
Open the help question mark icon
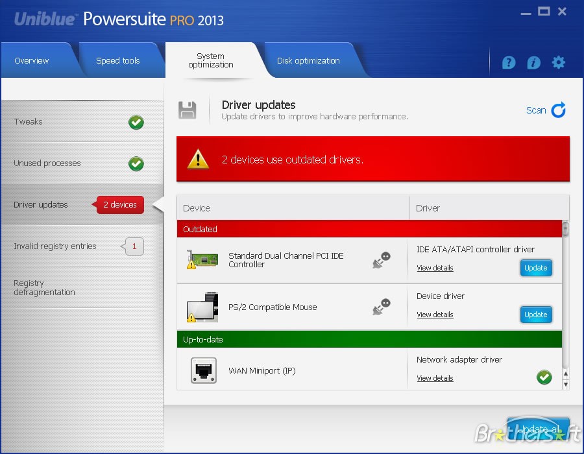(508, 62)
